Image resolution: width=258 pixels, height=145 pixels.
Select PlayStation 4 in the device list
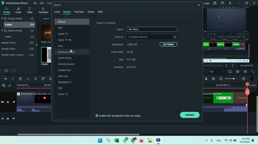click(72, 82)
